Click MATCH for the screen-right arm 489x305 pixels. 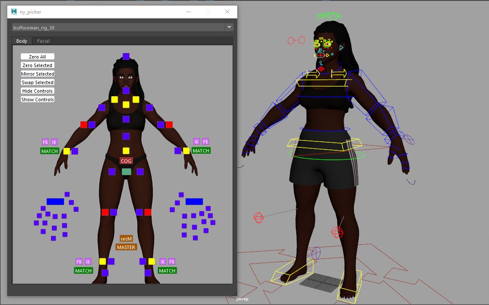tap(201, 151)
